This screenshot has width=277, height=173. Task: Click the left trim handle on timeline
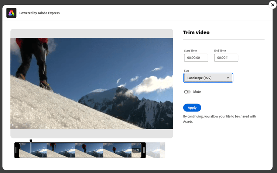click(x=16, y=150)
